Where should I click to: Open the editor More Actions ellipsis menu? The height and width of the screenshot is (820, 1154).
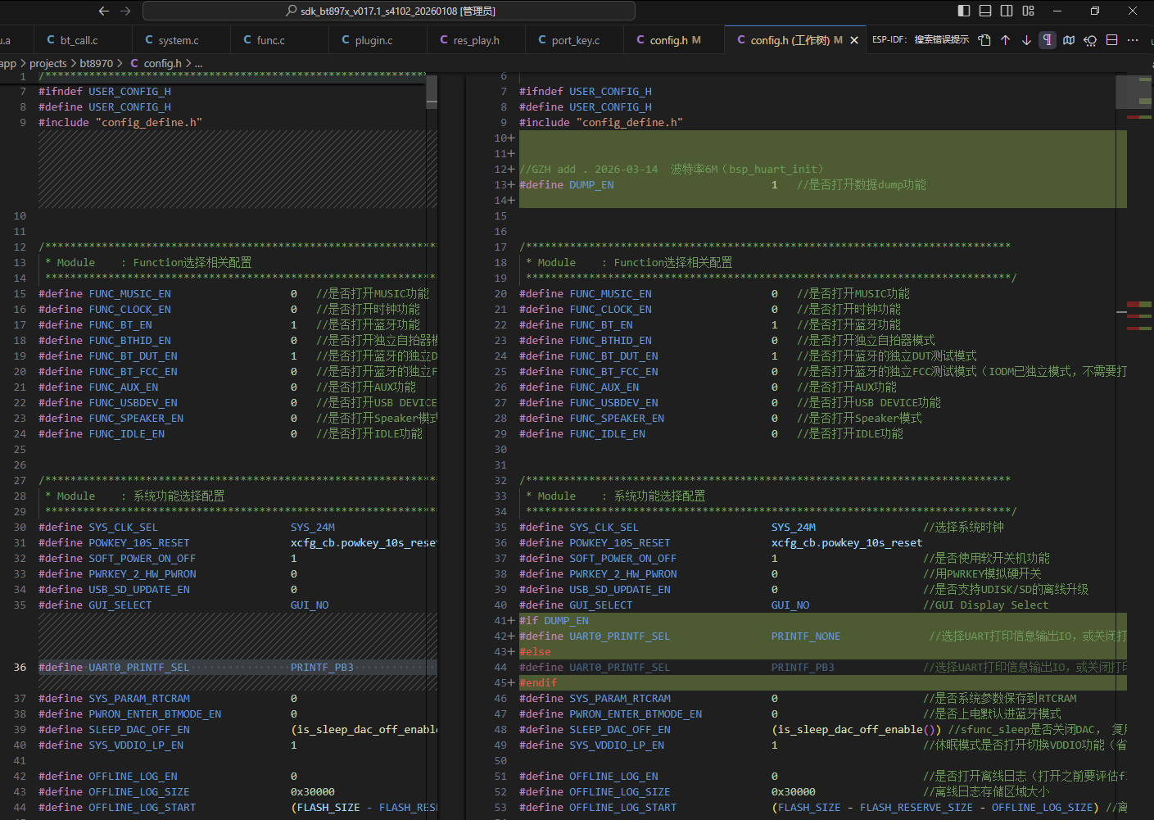coord(1133,40)
